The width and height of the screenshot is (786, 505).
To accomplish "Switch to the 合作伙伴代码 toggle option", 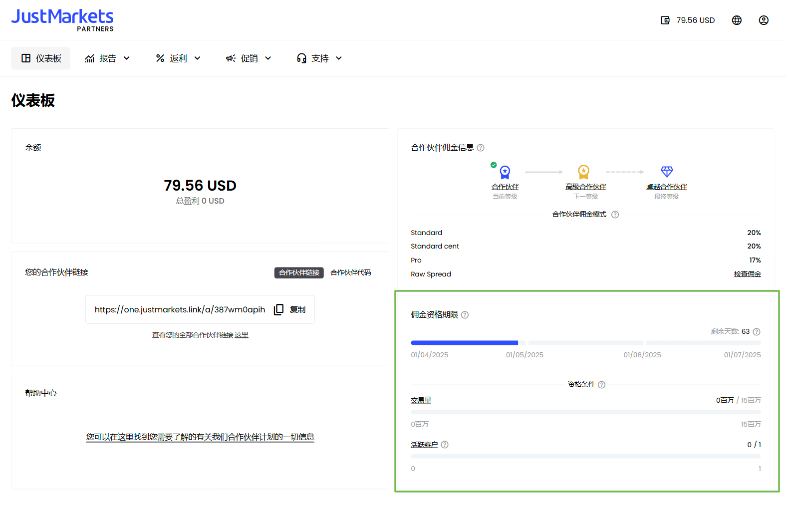I will (350, 272).
